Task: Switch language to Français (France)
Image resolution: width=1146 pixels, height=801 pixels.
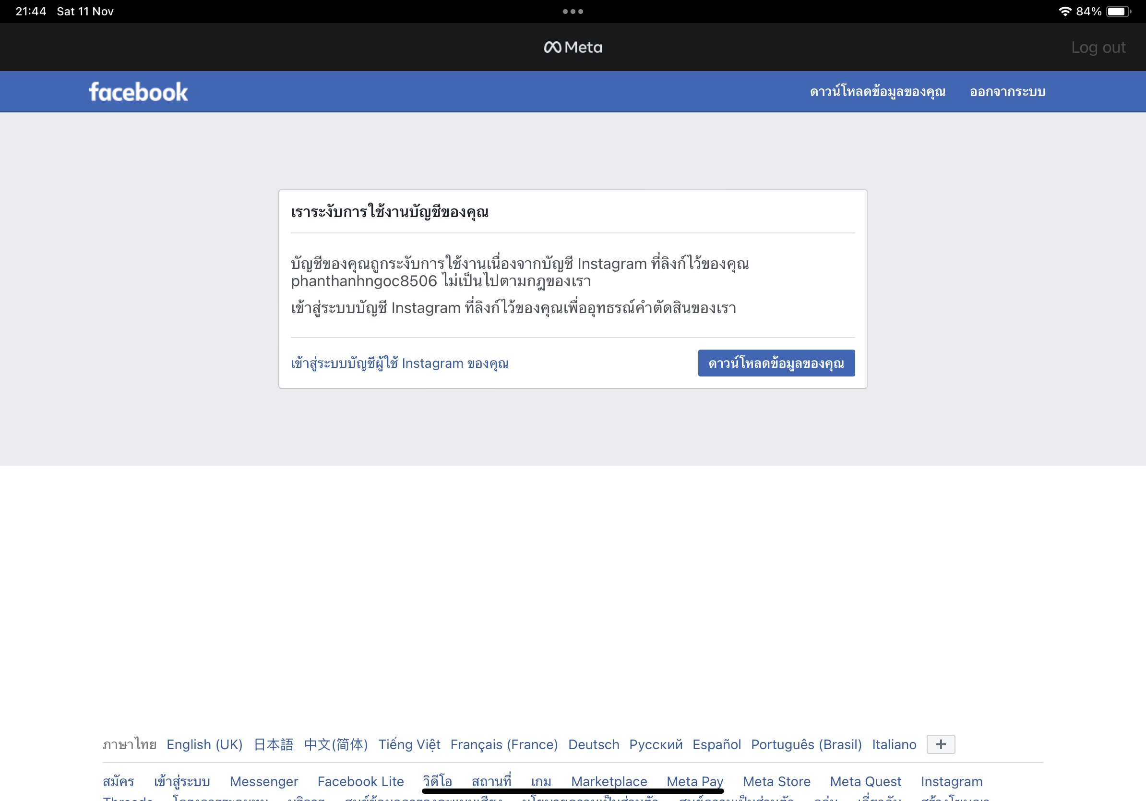Action: click(504, 744)
